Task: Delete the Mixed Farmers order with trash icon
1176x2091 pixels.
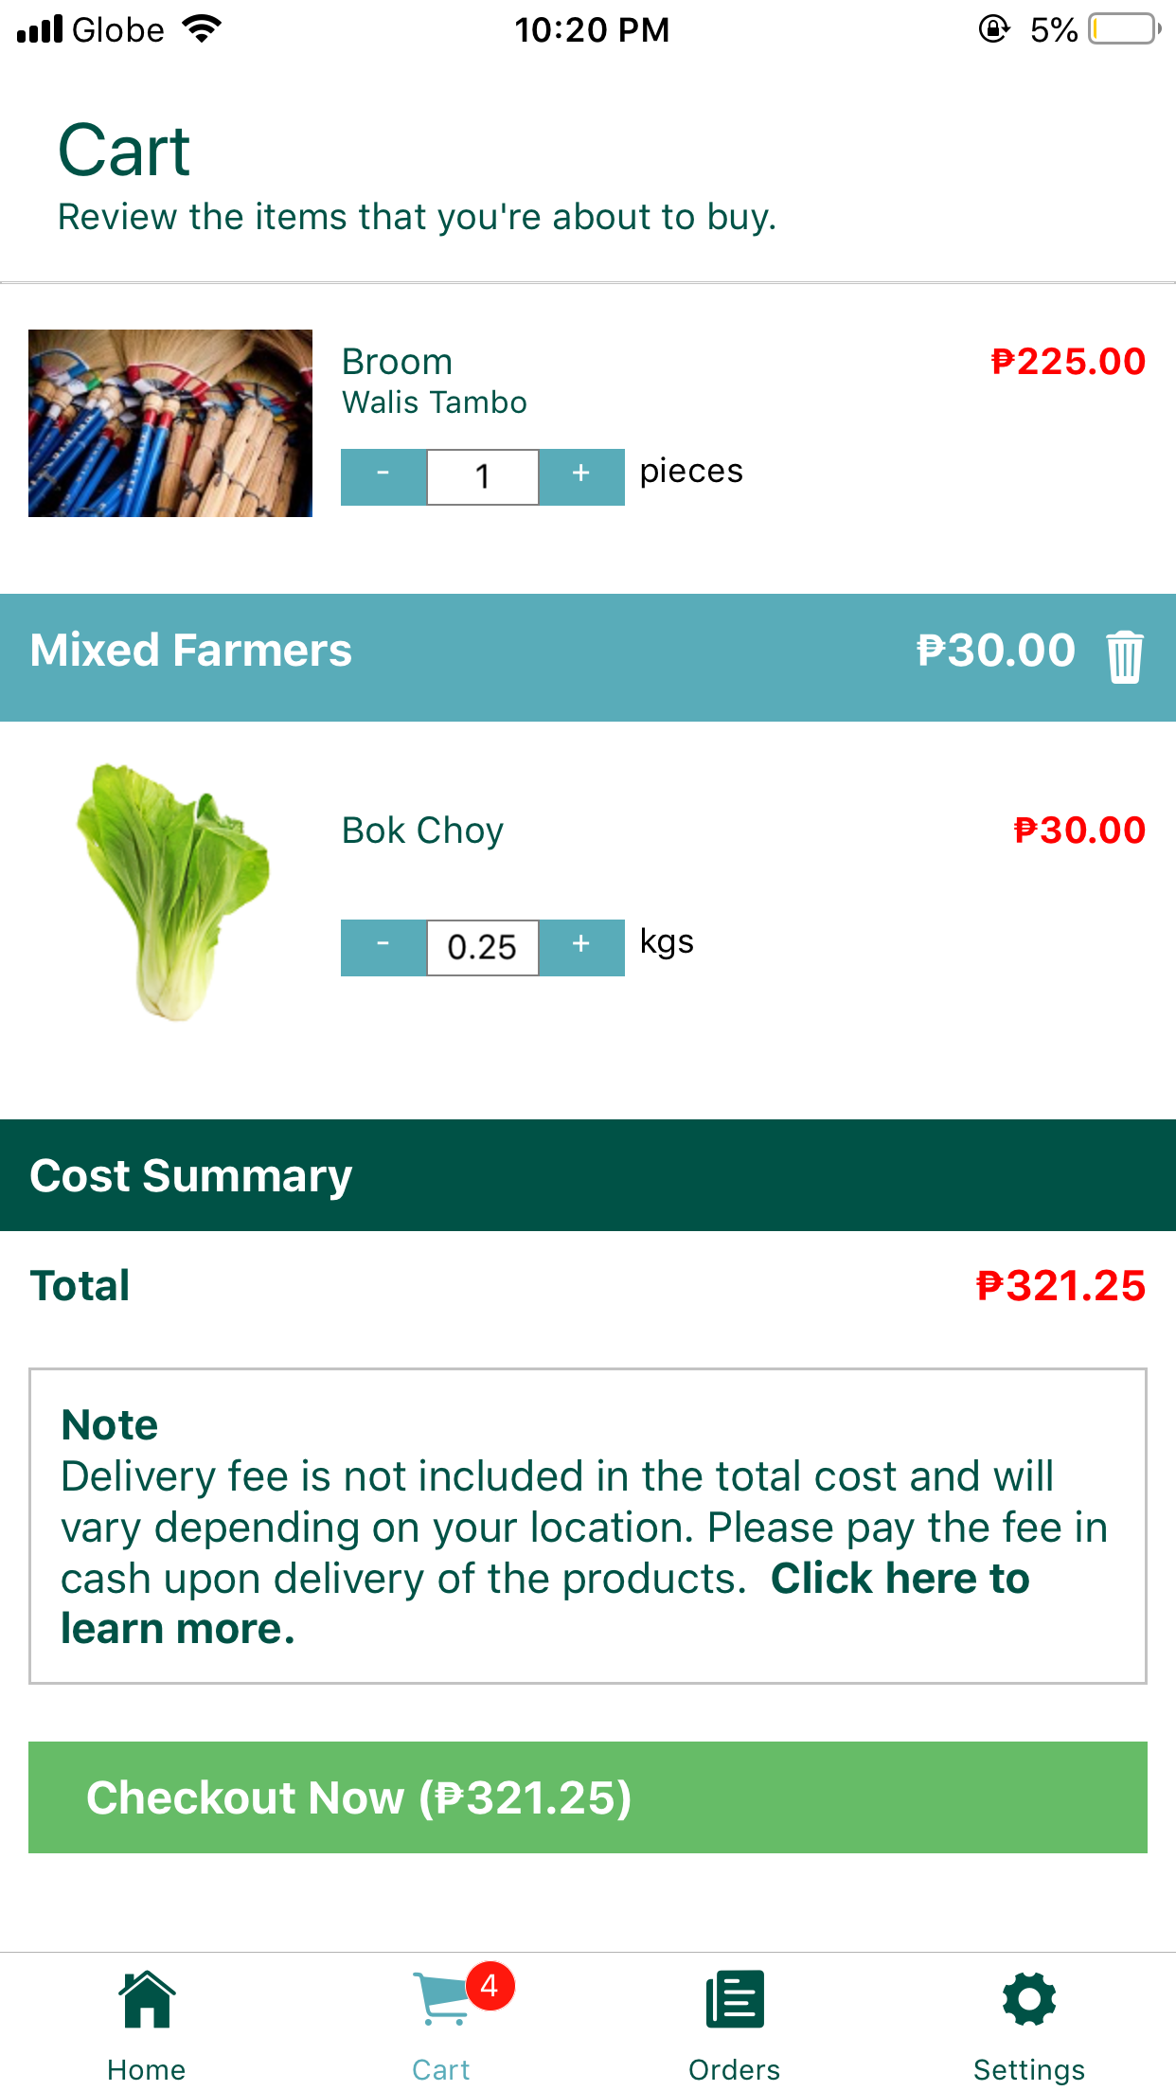Action: (1124, 655)
